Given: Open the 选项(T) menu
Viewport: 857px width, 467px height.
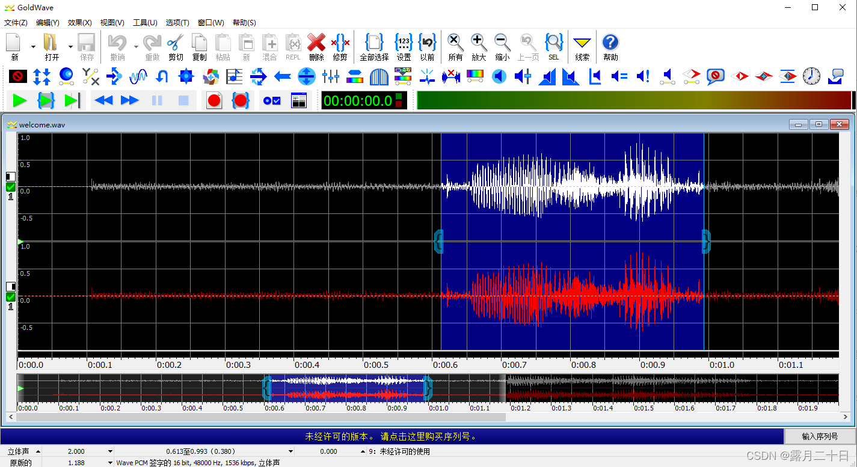Looking at the screenshot, I should point(177,22).
